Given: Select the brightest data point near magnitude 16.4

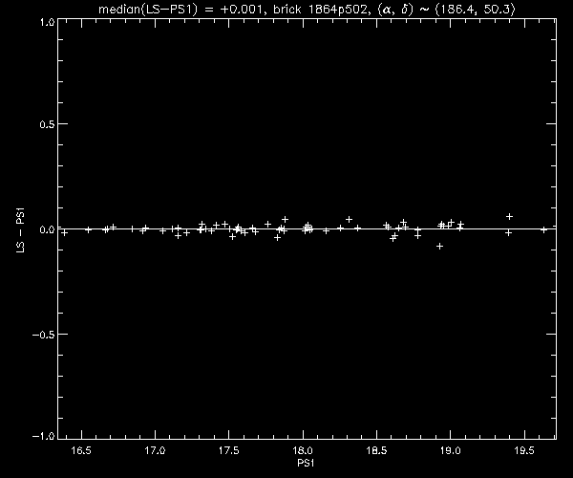Looking at the screenshot, I should click(64, 232).
